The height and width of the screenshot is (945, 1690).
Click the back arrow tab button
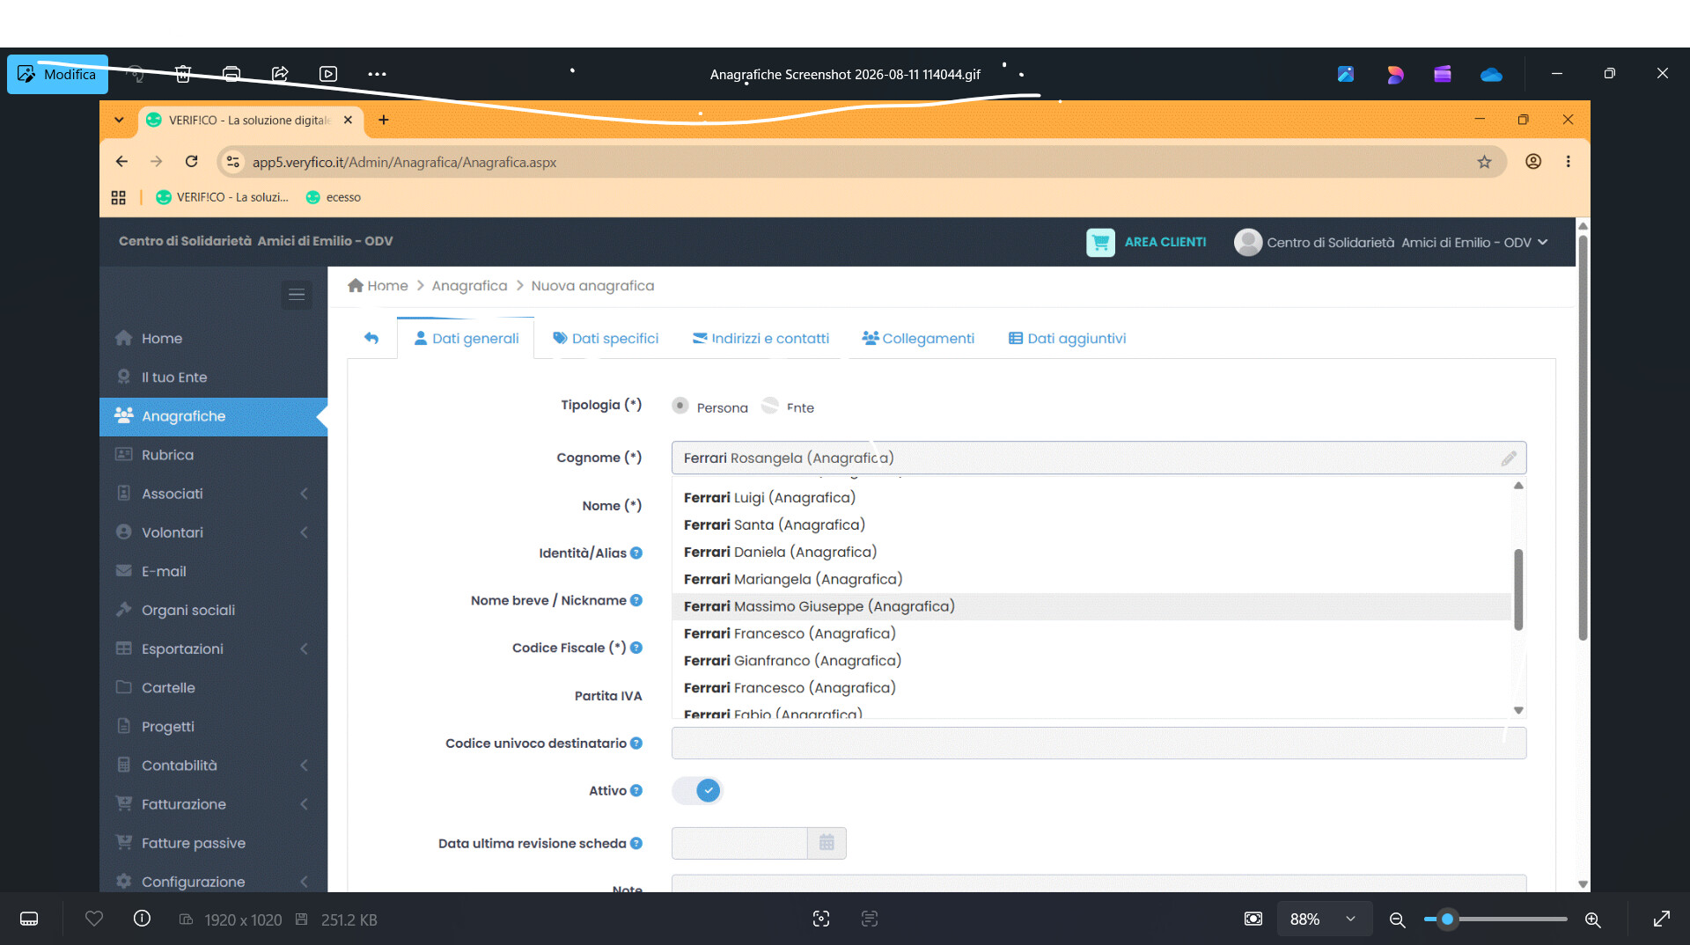point(371,338)
